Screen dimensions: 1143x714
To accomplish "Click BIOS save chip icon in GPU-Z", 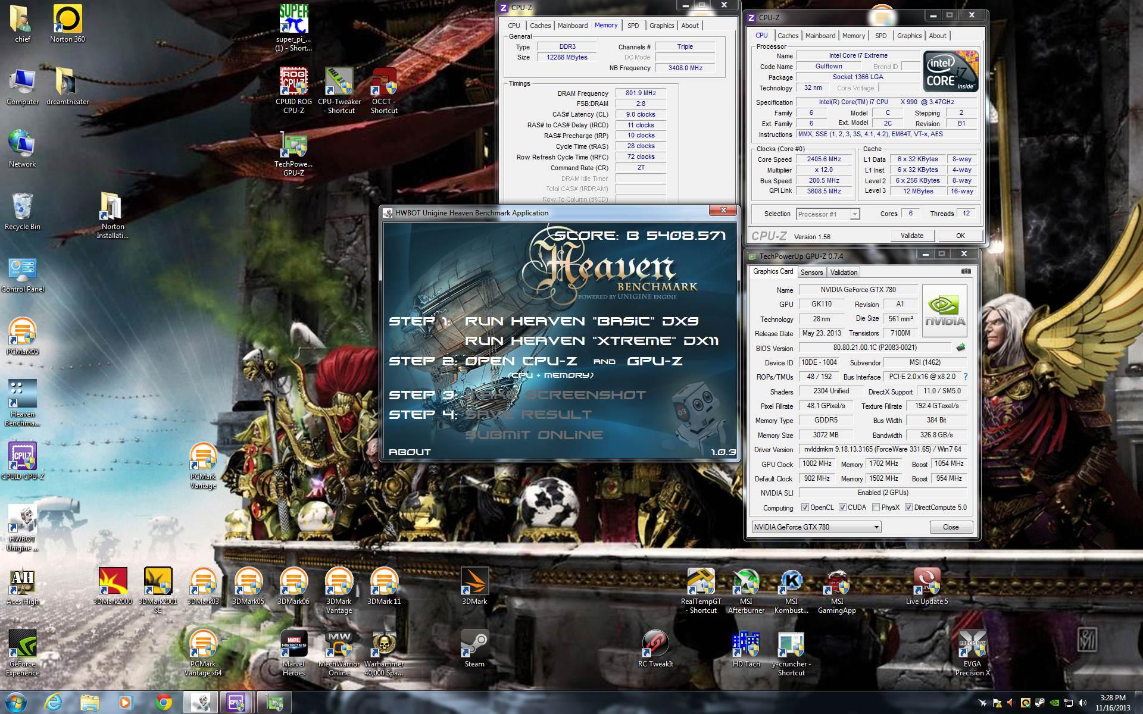I will click(960, 347).
